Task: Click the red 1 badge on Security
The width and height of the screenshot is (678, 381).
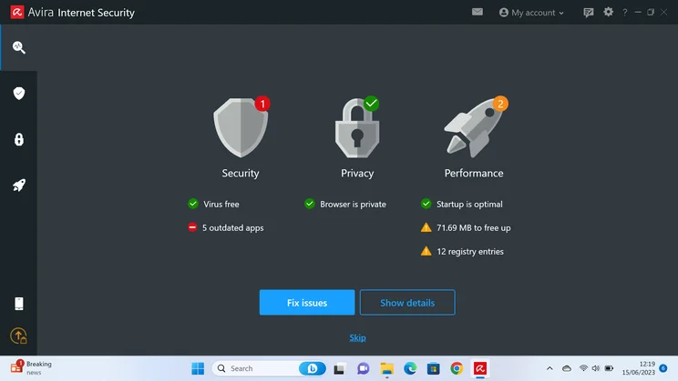Action: (x=262, y=104)
